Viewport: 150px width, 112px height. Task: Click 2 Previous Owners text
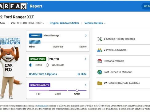point(115,50)
